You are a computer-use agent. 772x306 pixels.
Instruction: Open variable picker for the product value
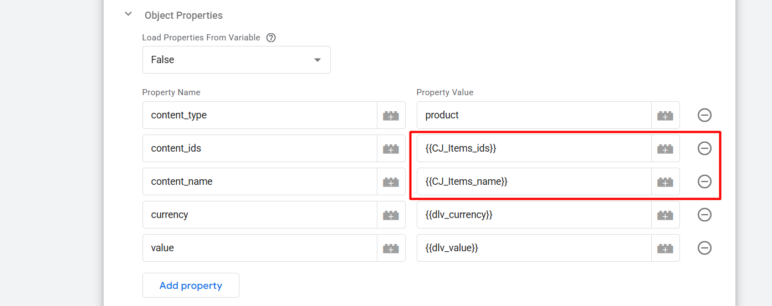tap(665, 115)
